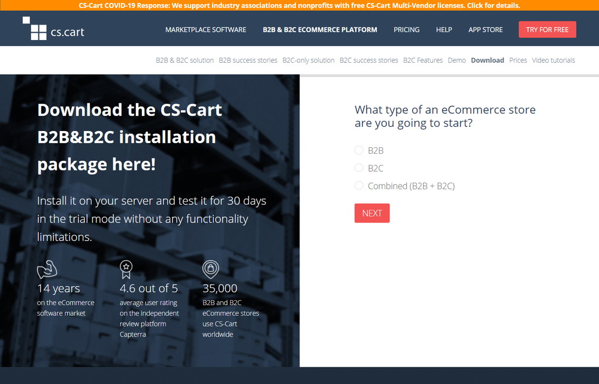Click the '4.6 out of 5' rating text
The width and height of the screenshot is (599, 384).
pos(149,288)
